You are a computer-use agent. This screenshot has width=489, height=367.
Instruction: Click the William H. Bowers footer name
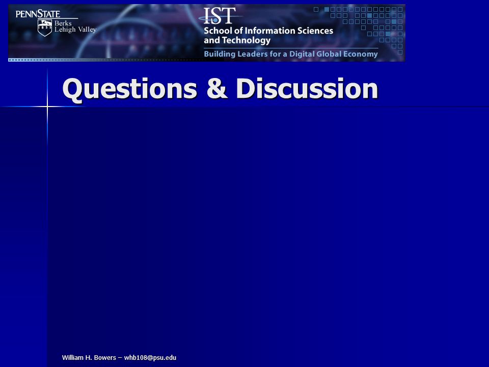pyautogui.click(x=89, y=358)
